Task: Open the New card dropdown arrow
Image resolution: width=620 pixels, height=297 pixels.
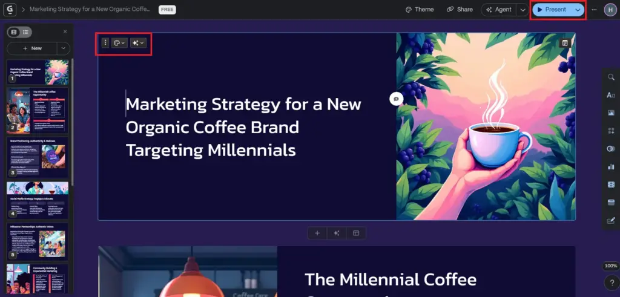Action: point(63,48)
